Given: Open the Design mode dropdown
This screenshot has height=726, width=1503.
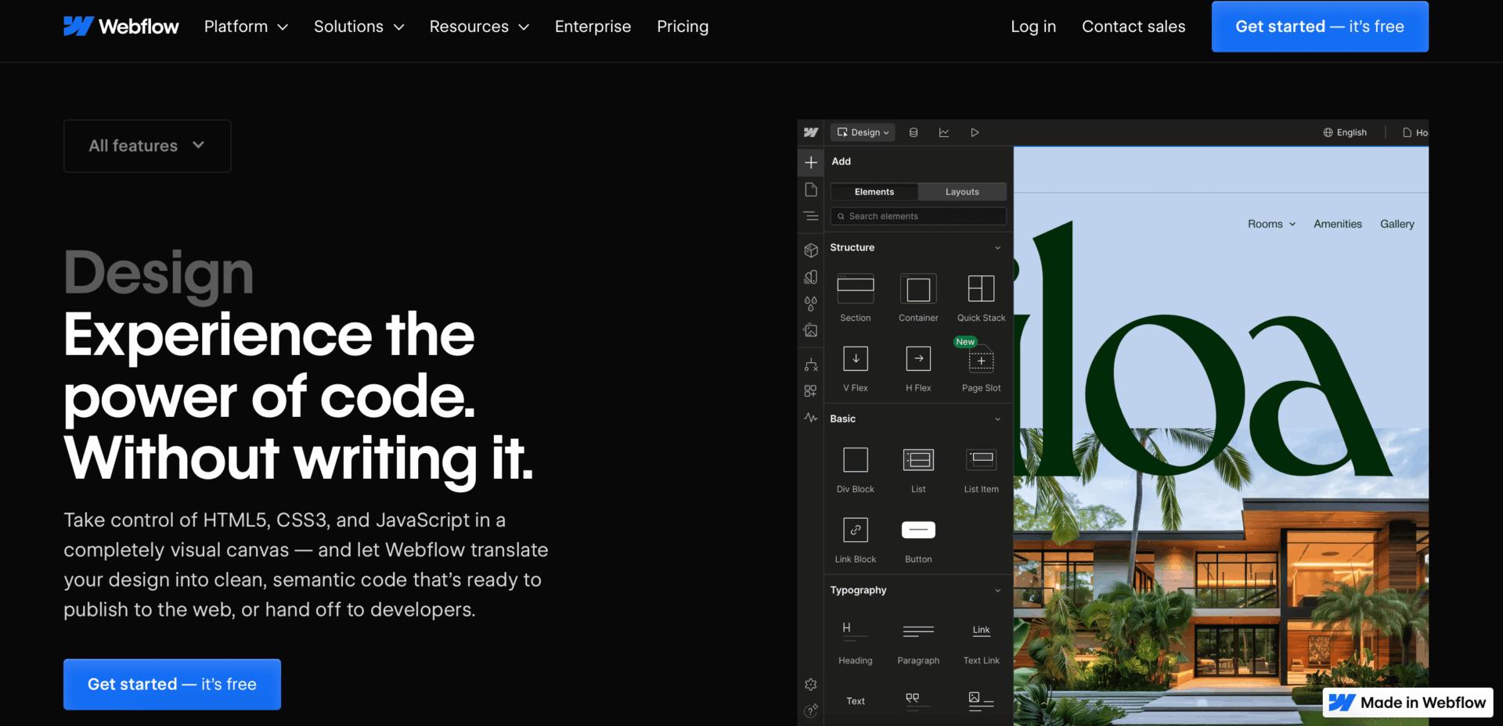Looking at the screenshot, I should click(x=863, y=132).
